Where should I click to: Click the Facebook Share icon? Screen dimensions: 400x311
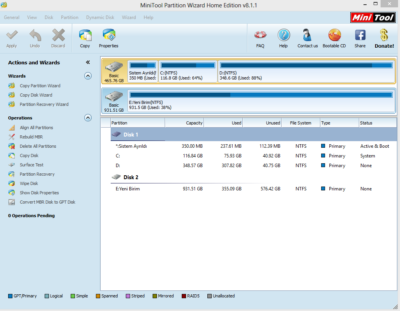pos(360,36)
